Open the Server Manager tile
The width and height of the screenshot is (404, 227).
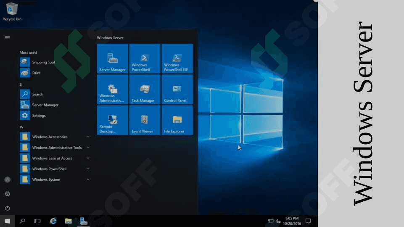click(x=113, y=58)
